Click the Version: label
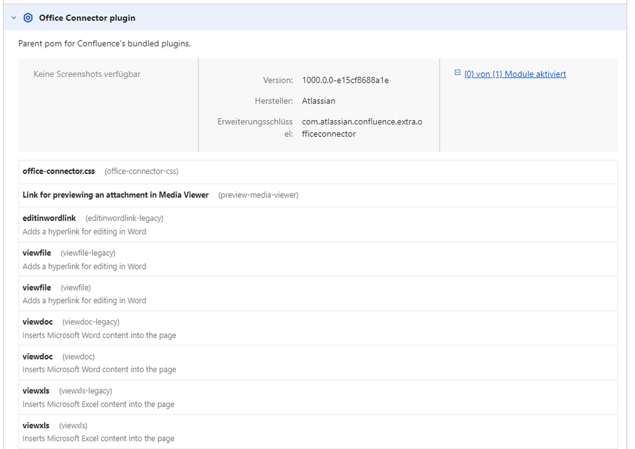 tap(278, 80)
